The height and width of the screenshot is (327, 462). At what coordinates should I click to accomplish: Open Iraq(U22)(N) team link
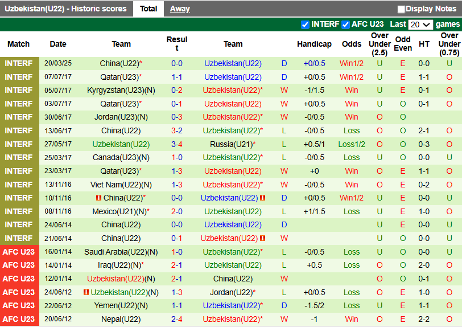[x=119, y=265]
